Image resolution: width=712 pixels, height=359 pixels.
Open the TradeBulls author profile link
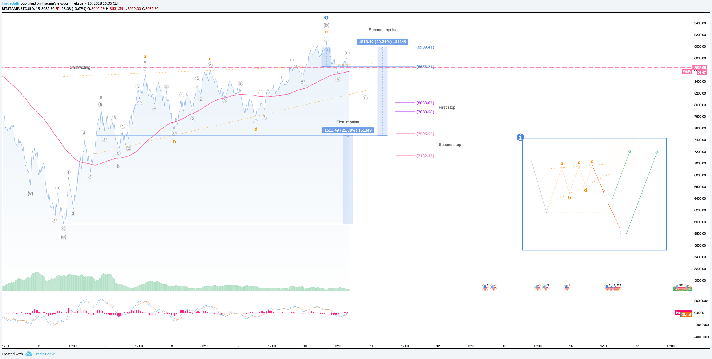tap(10, 3)
